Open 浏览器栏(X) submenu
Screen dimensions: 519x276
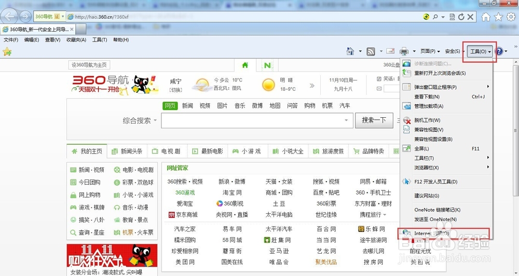coord(446,168)
